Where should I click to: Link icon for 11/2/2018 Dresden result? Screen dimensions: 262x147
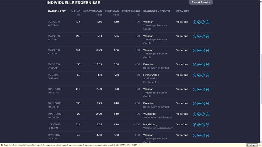[x=195, y=65]
